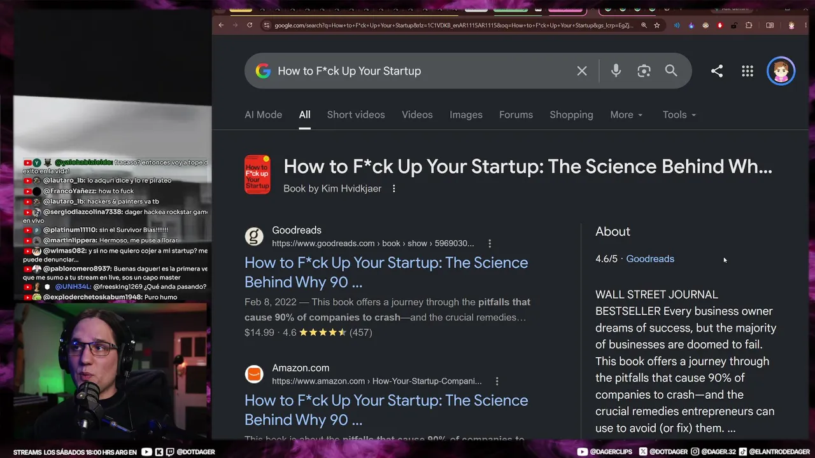Click the 'About' heading in the side panel

pos(613,232)
